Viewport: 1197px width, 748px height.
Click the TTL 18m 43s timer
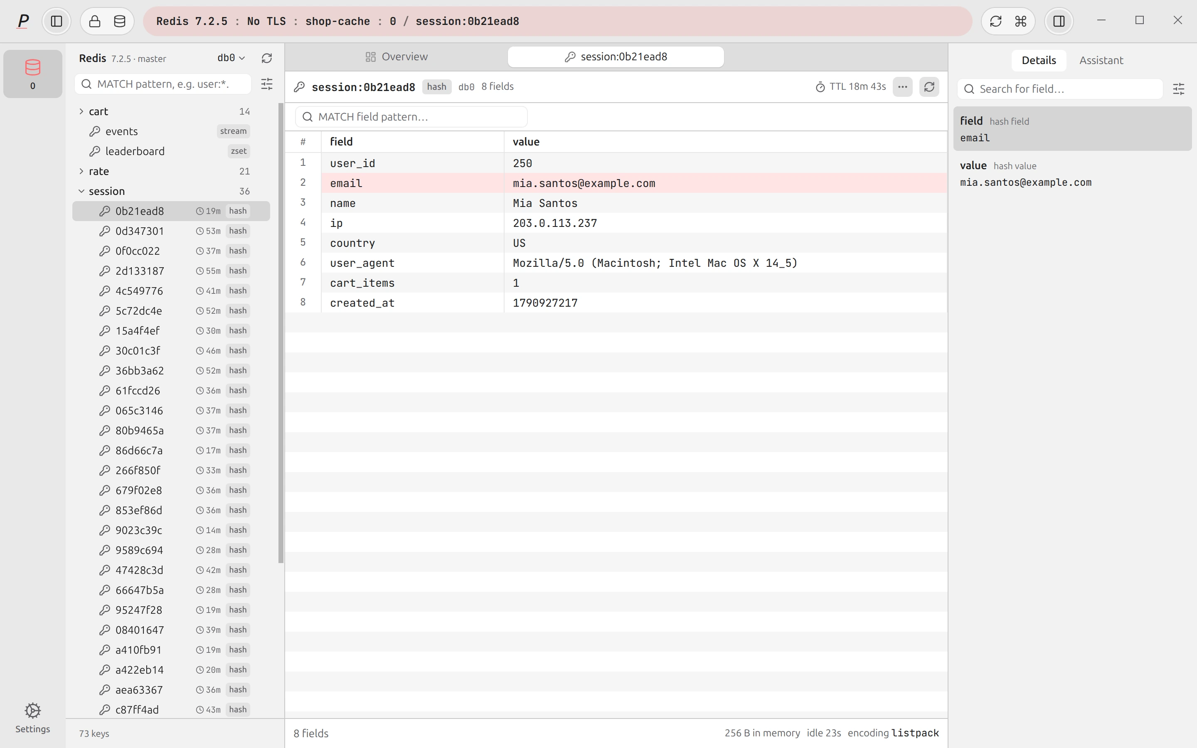click(x=851, y=86)
